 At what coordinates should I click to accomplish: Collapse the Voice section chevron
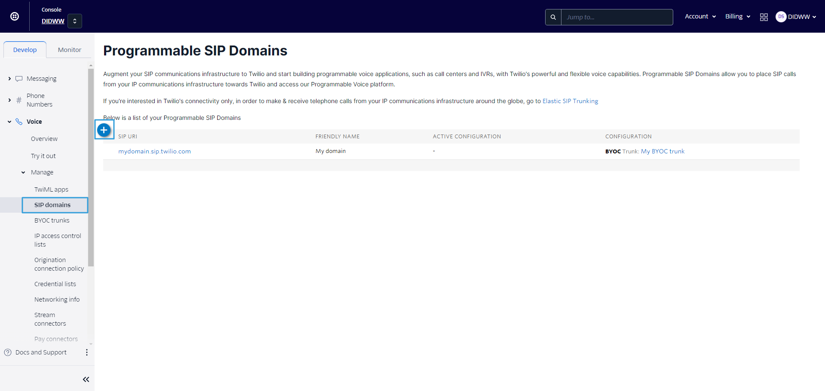(x=9, y=122)
